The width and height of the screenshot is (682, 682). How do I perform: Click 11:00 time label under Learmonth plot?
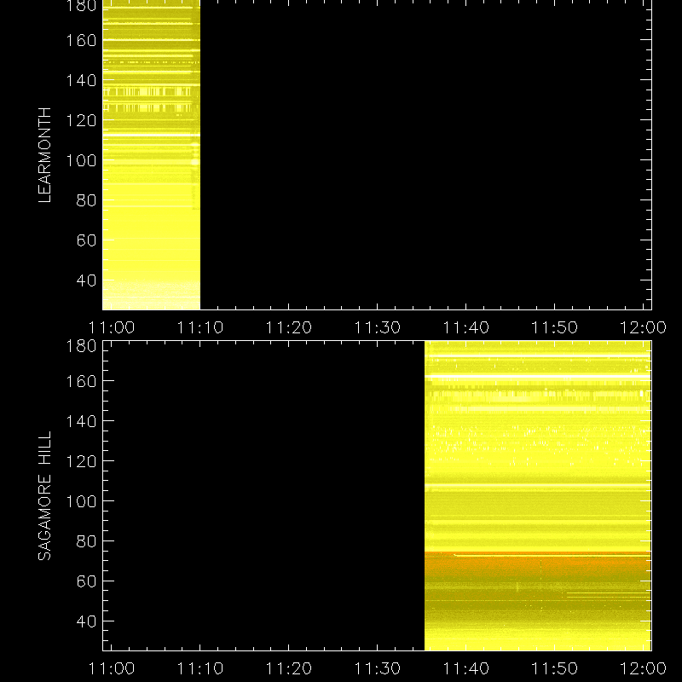[112, 327]
